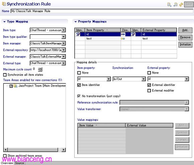The height and width of the screenshot is (165, 194).
Task: Click the team areas scroll right arrow
Action: click(x=64, y=150)
